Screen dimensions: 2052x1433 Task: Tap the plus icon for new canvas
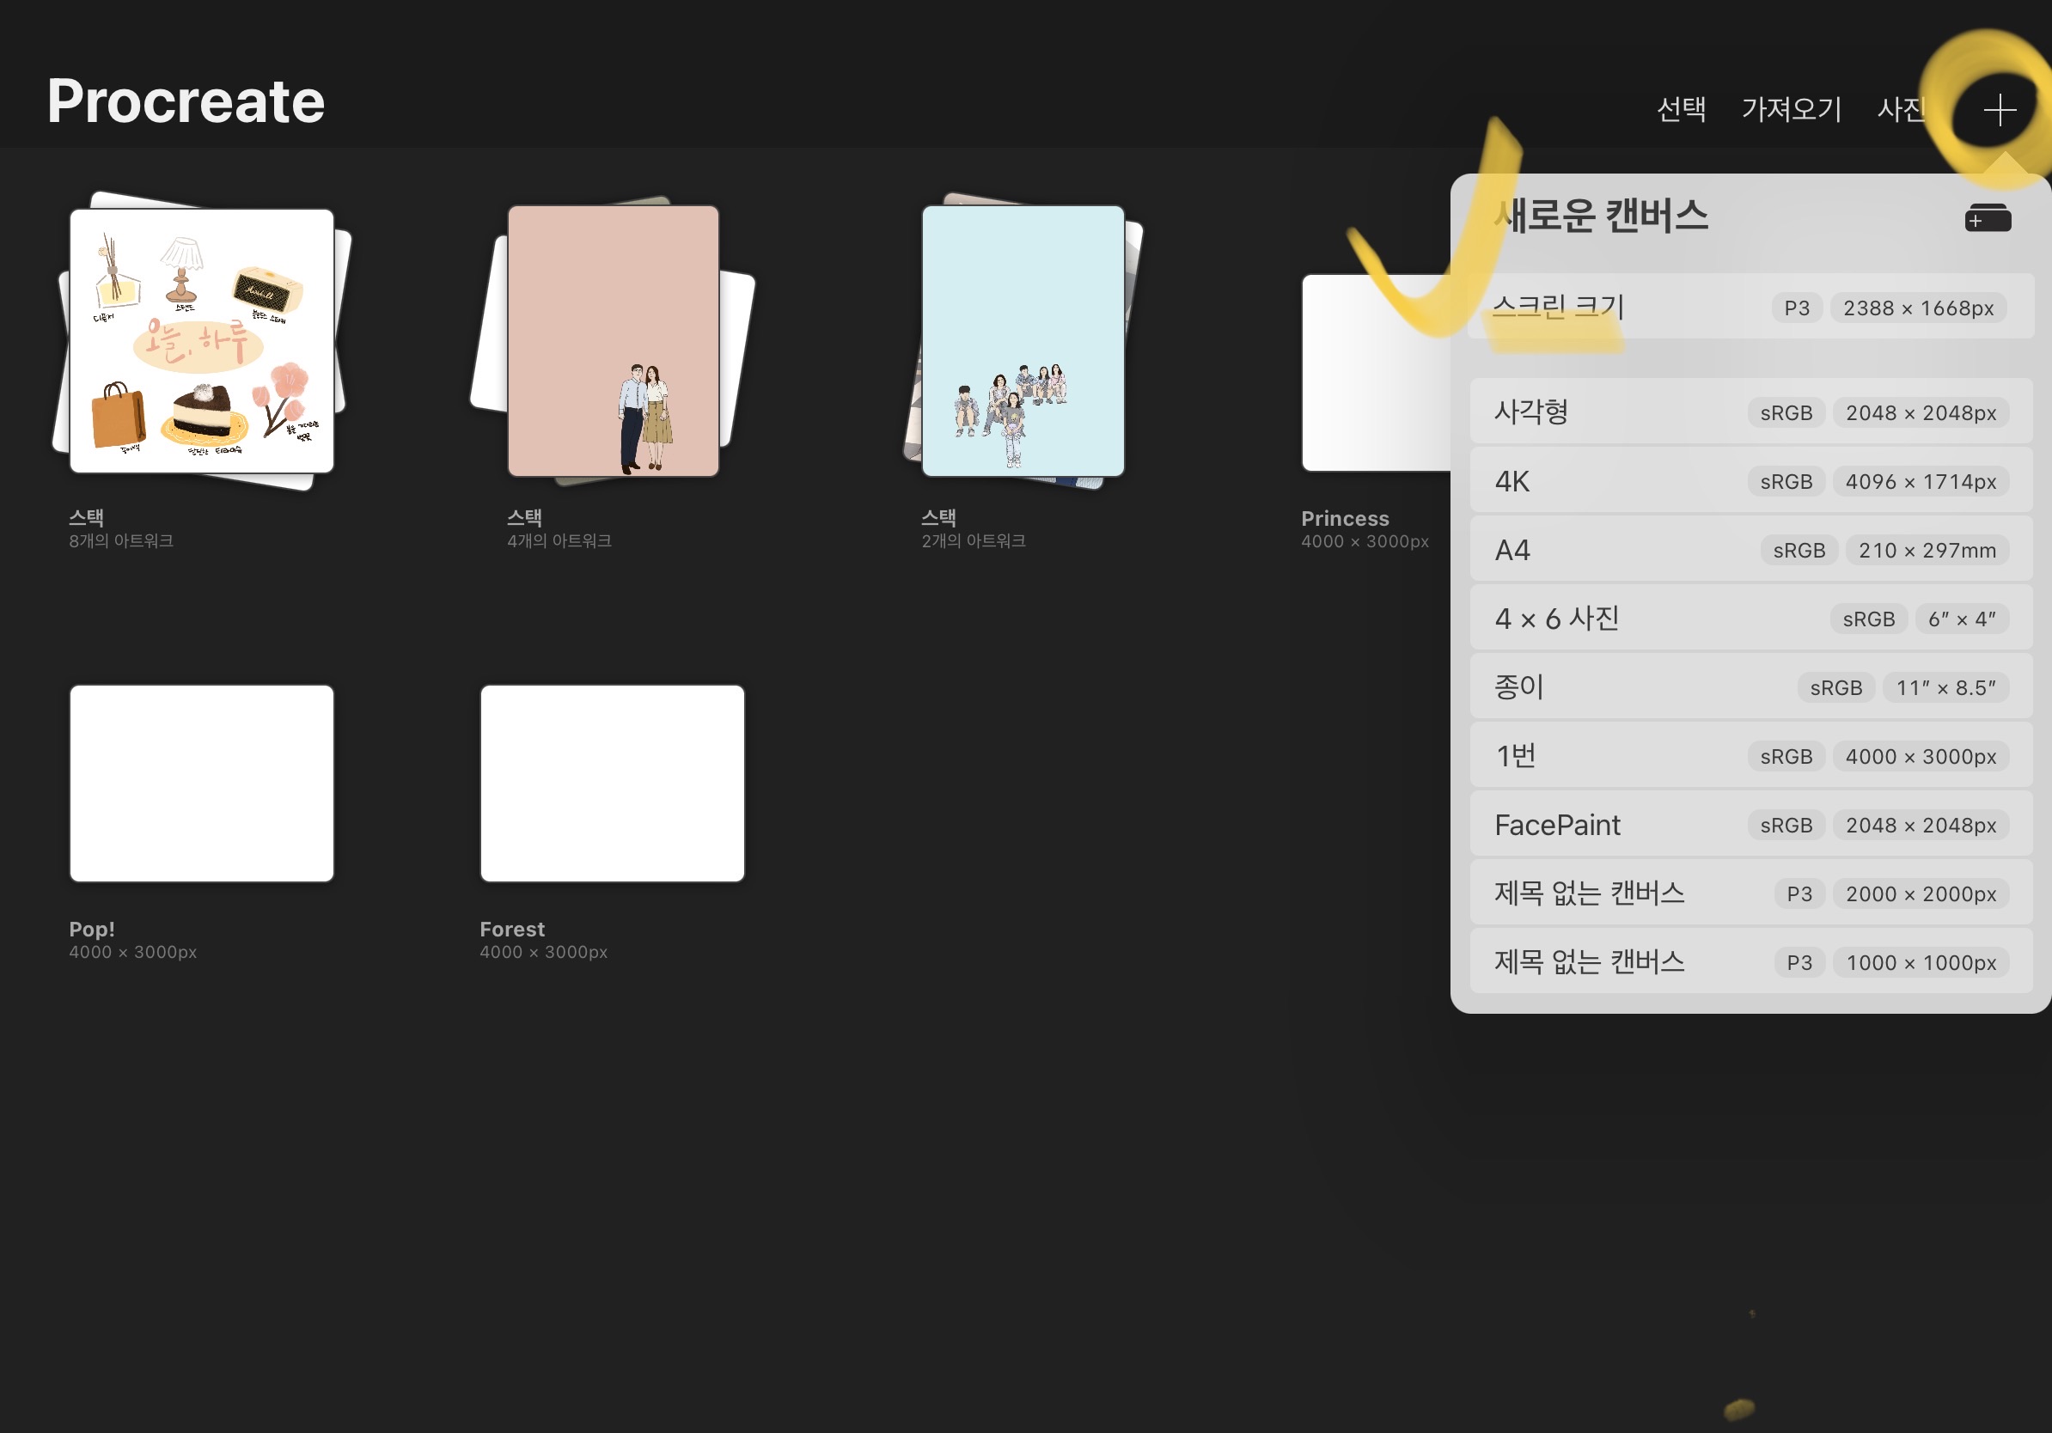(2000, 110)
